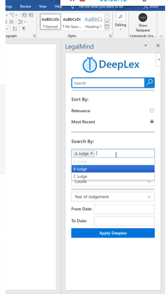Open the Show Taskpane logo command

click(x=143, y=23)
